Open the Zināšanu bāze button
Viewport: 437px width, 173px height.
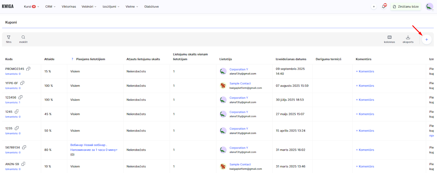tap(406, 7)
